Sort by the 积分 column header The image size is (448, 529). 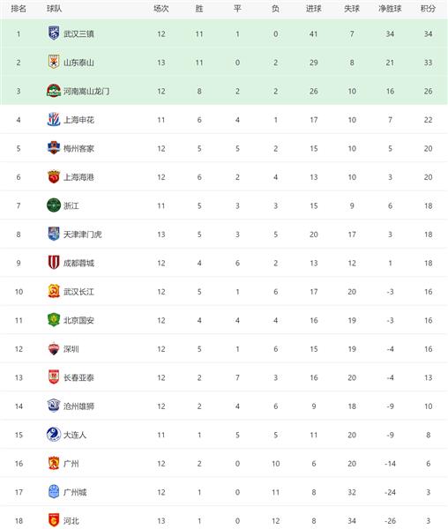point(428,9)
